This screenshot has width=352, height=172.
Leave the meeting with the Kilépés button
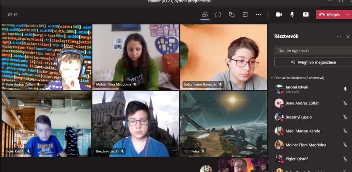[330, 15]
